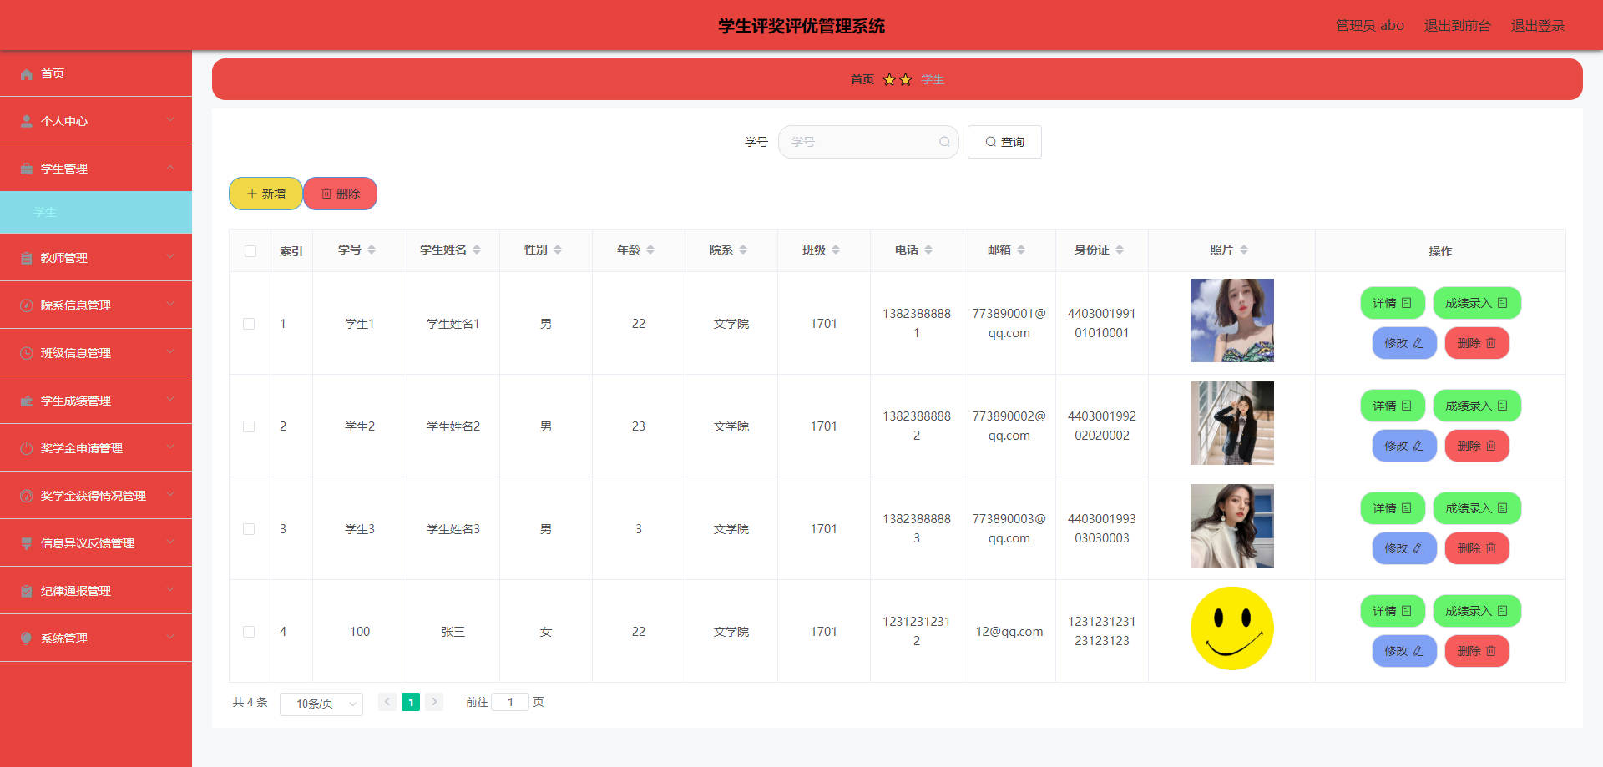Click the clipboard icon beside 教师管理
1603x767 pixels.
[x=27, y=259]
